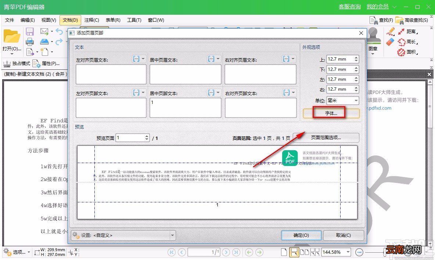The height and width of the screenshot is (260, 435).
Task: Open the 文档(D) menu
Action: pyautogui.click(x=70, y=20)
